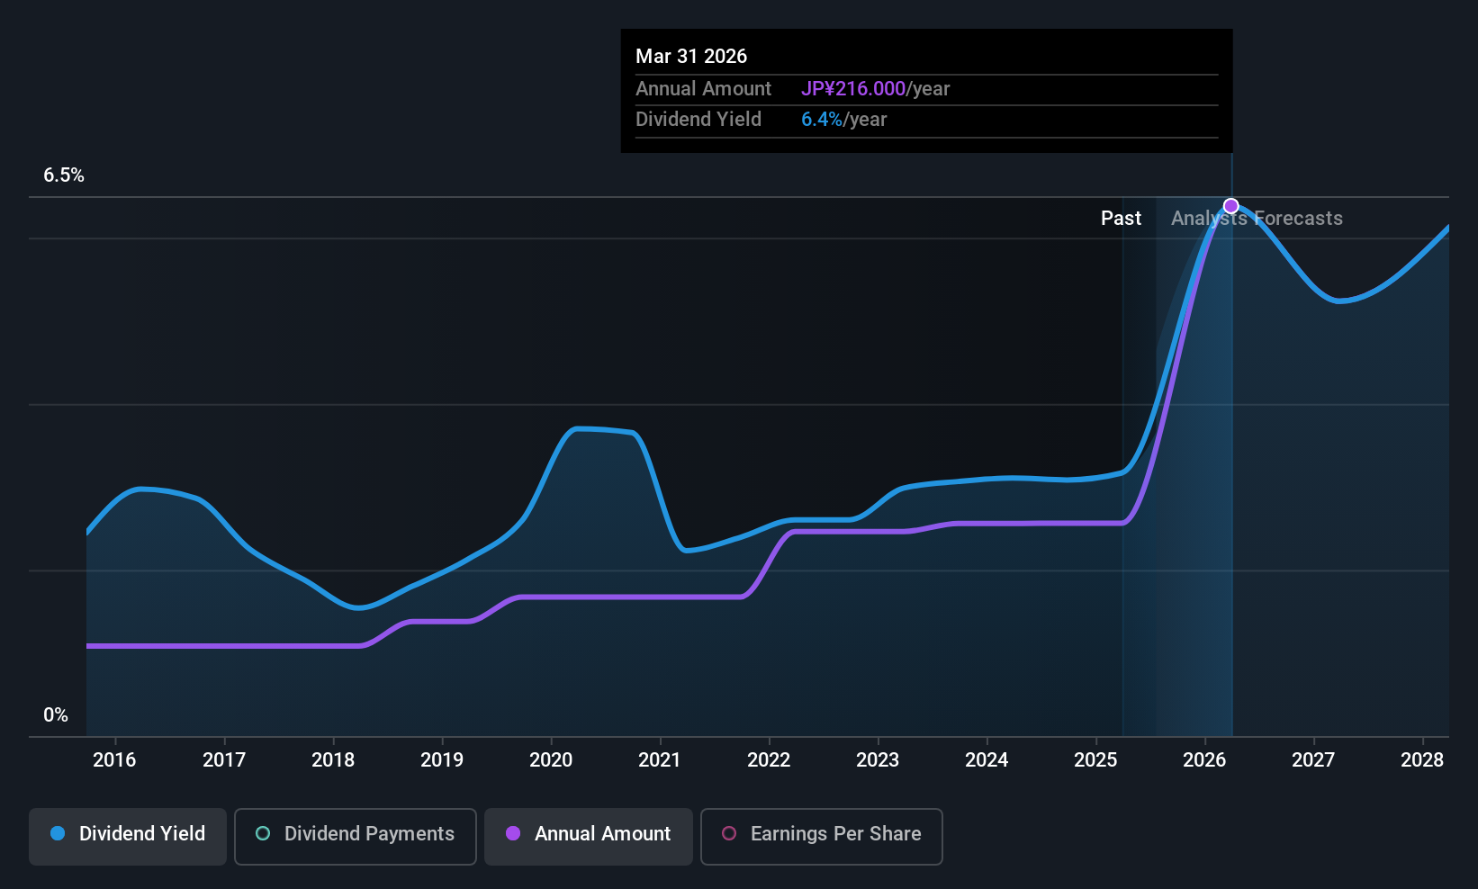This screenshot has width=1478, height=889.
Task: Click the 2022 x-axis year label
Action: (769, 759)
